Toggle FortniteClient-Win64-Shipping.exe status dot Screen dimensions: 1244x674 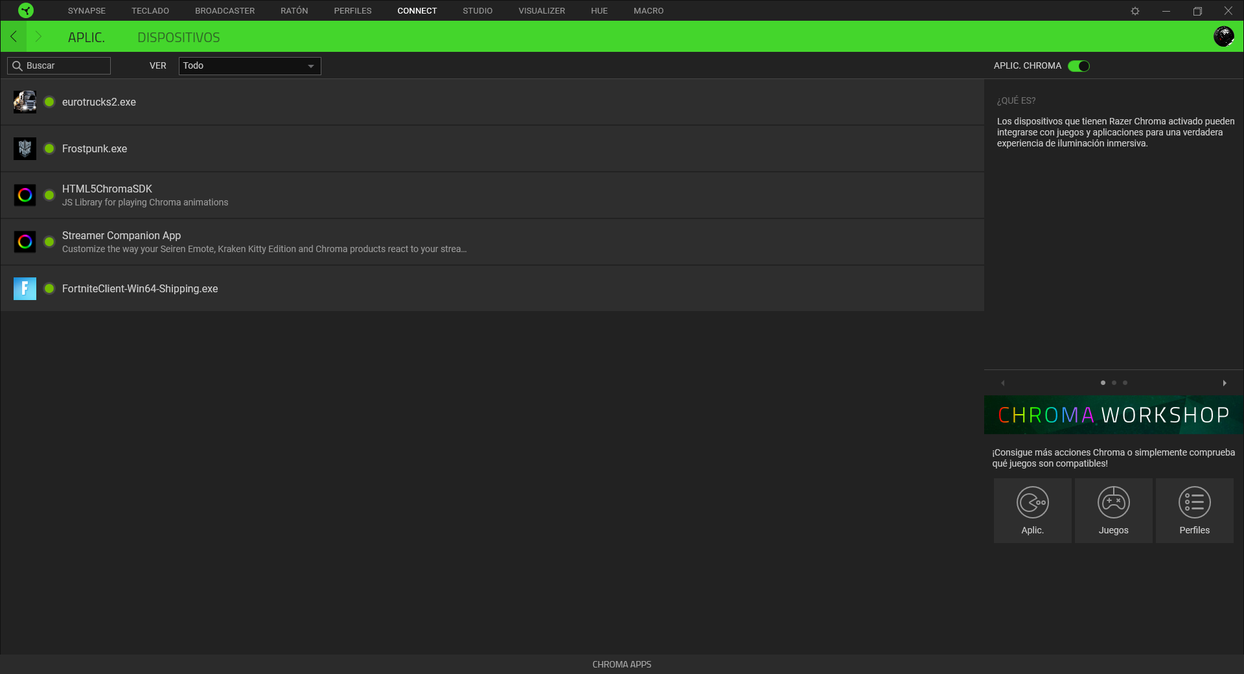49,288
